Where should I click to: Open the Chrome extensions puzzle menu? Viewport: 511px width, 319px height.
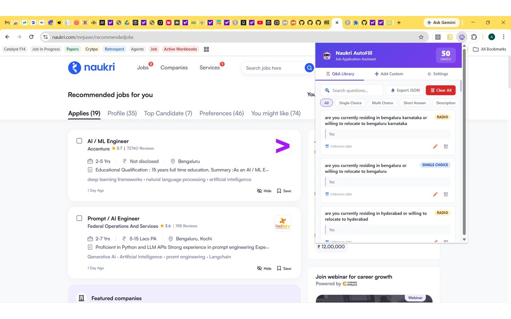click(x=474, y=37)
